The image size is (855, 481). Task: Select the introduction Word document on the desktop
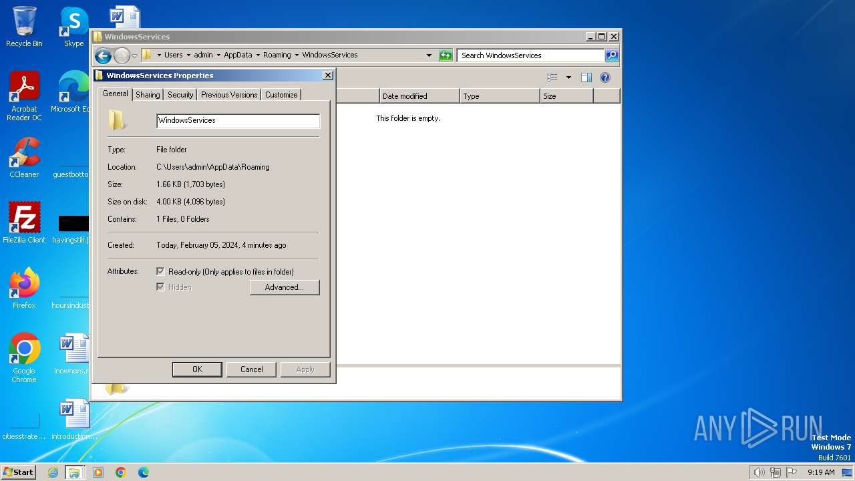[73, 420]
